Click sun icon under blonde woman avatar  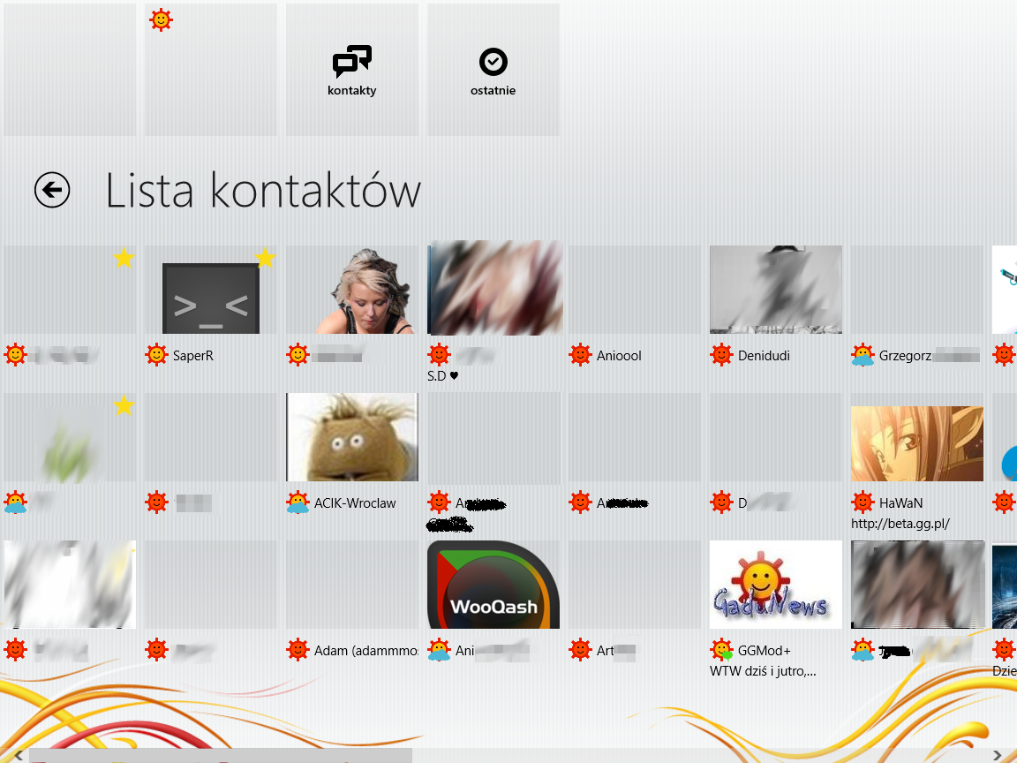(298, 355)
